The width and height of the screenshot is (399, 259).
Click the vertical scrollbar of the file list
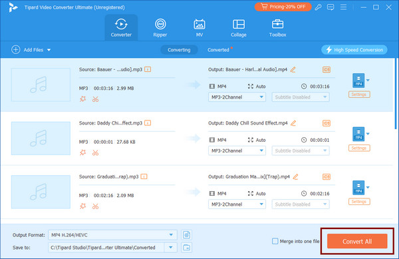click(x=396, y=94)
